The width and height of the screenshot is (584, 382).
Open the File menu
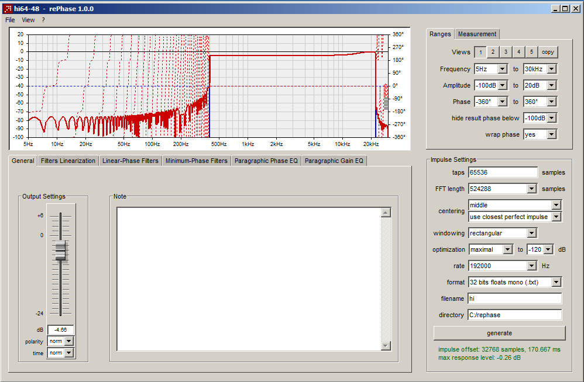pyautogui.click(x=10, y=20)
